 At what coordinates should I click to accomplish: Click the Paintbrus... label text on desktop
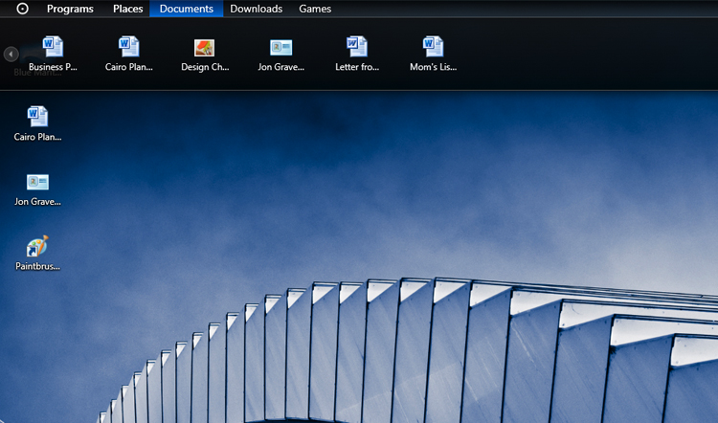tap(37, 266)
